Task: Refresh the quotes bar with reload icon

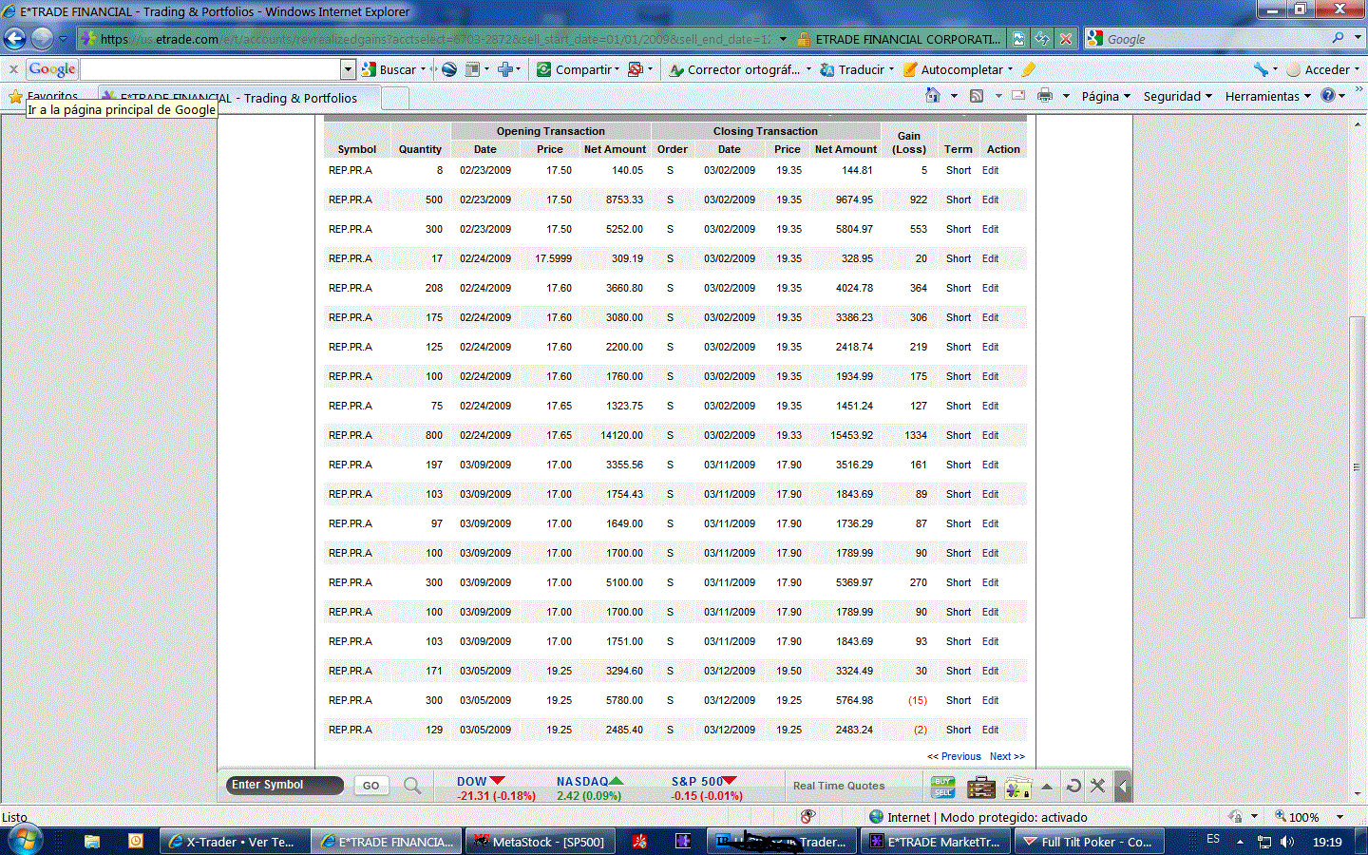Action: (x=1073, y=786)
